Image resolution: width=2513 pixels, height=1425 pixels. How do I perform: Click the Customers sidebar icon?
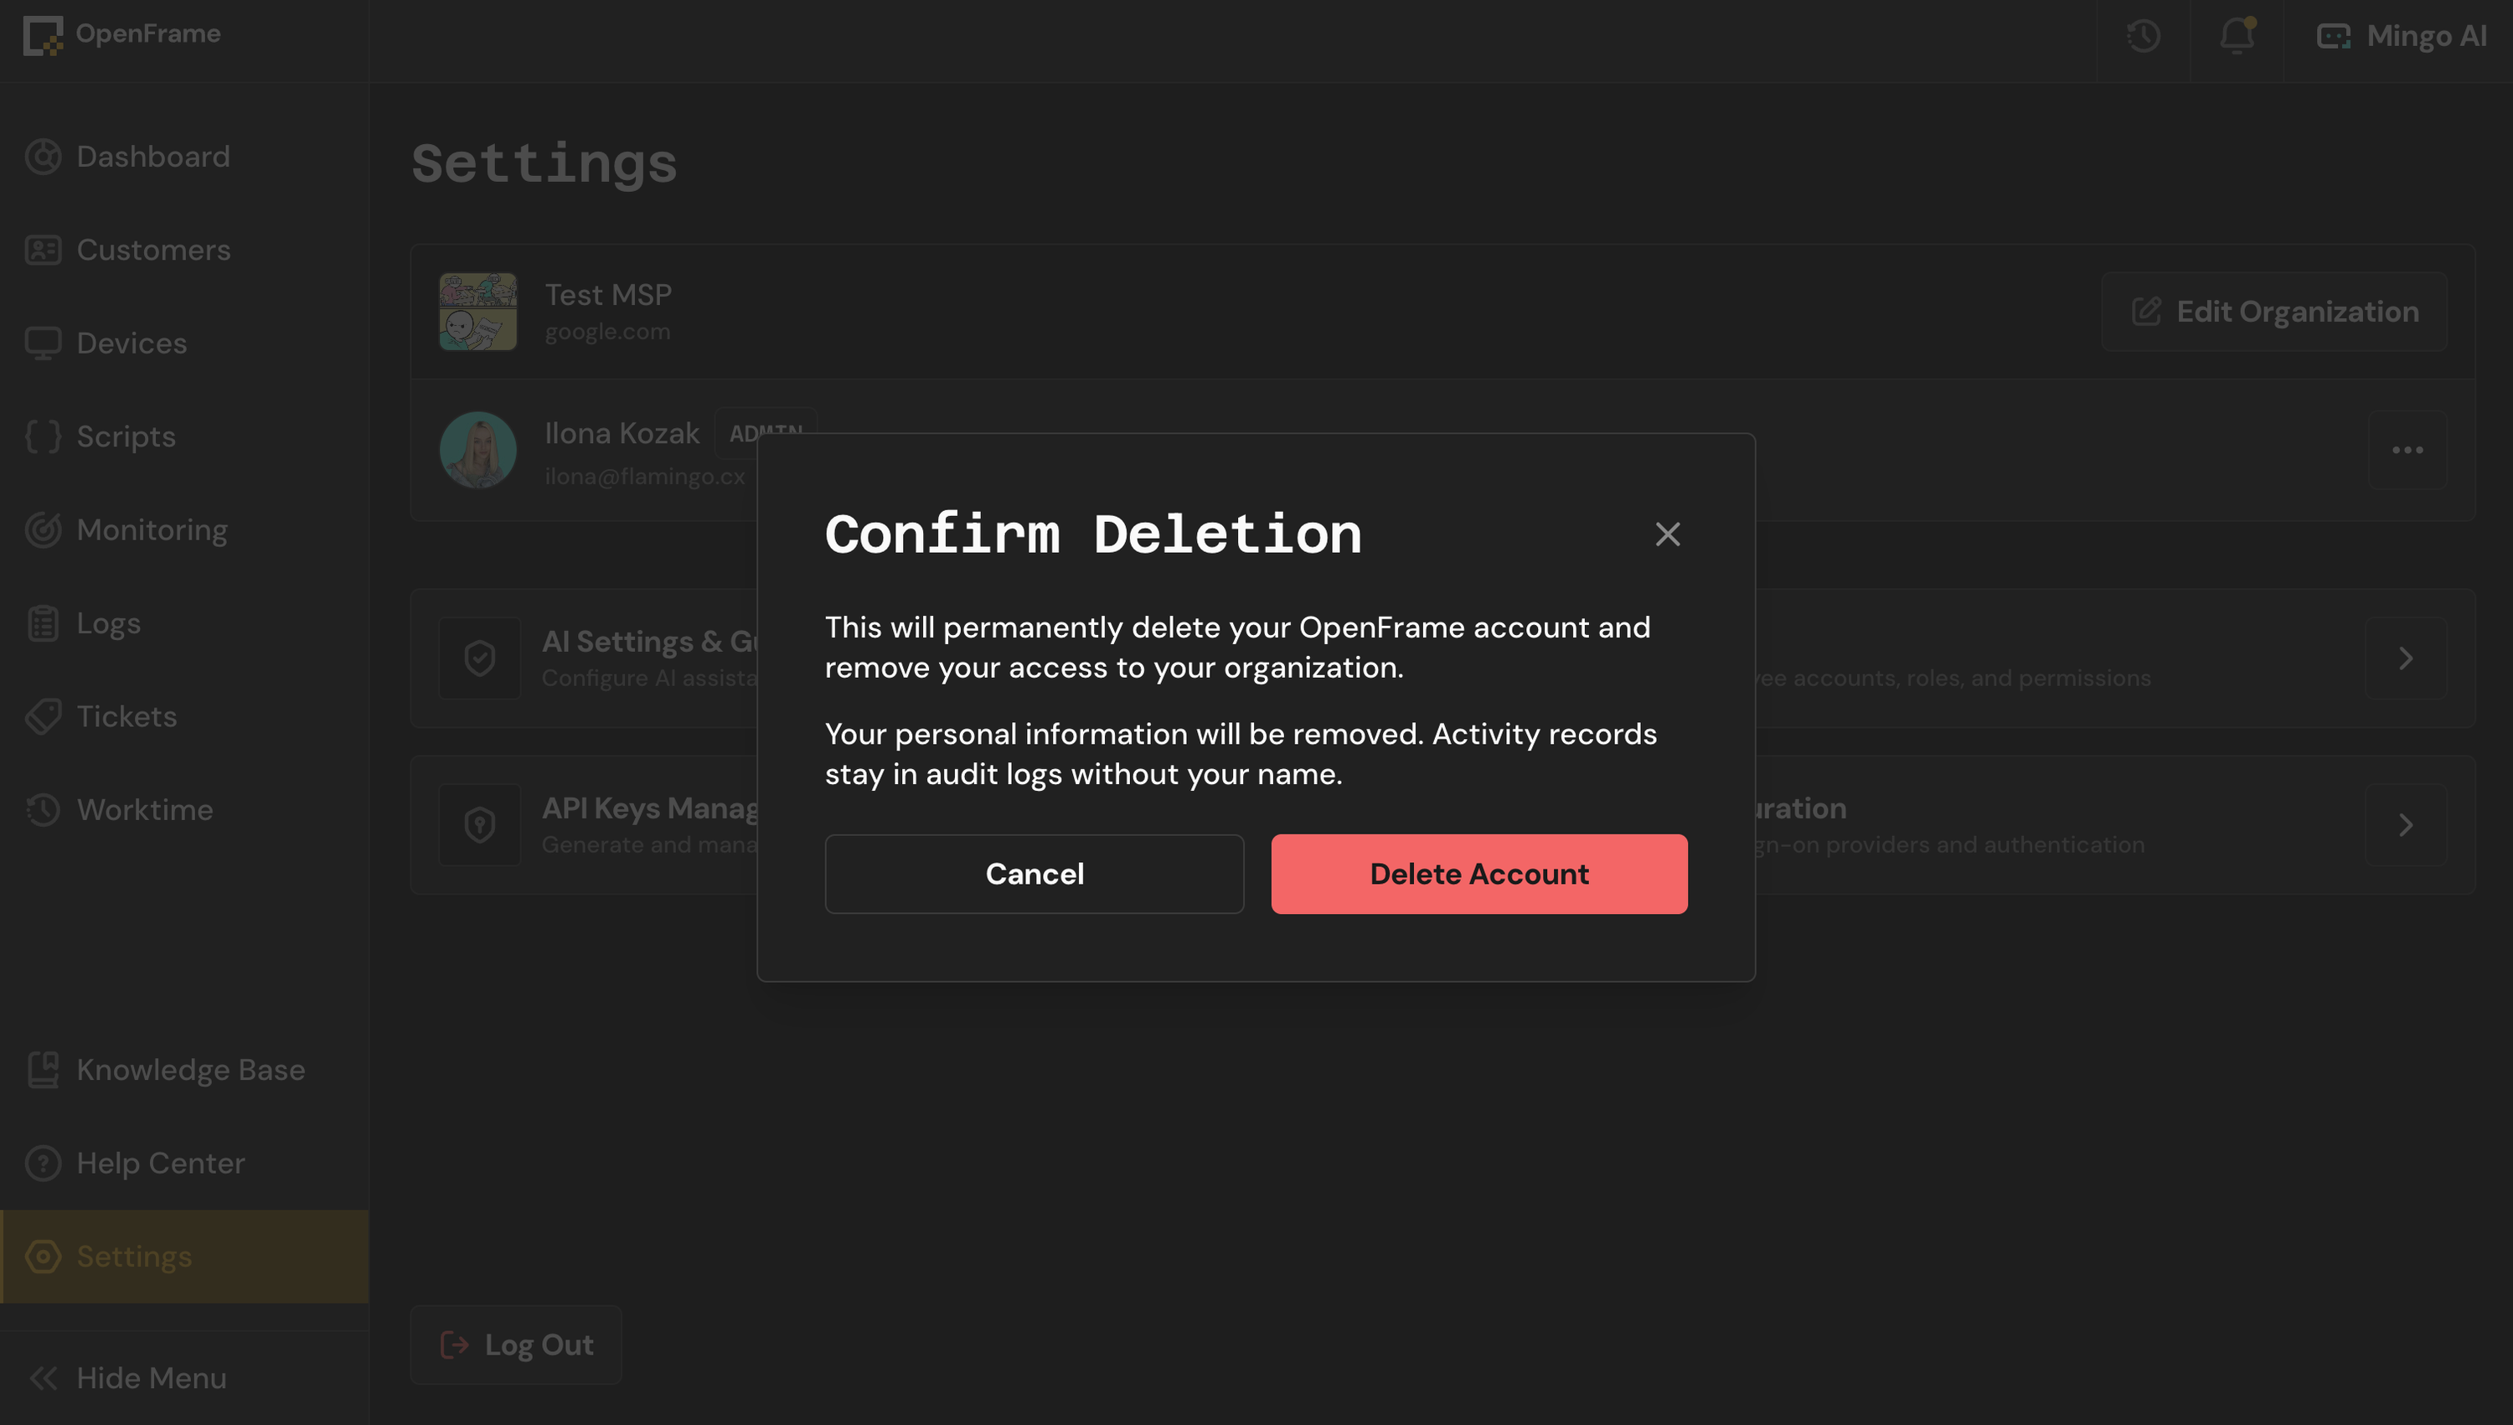coord(43,250)
